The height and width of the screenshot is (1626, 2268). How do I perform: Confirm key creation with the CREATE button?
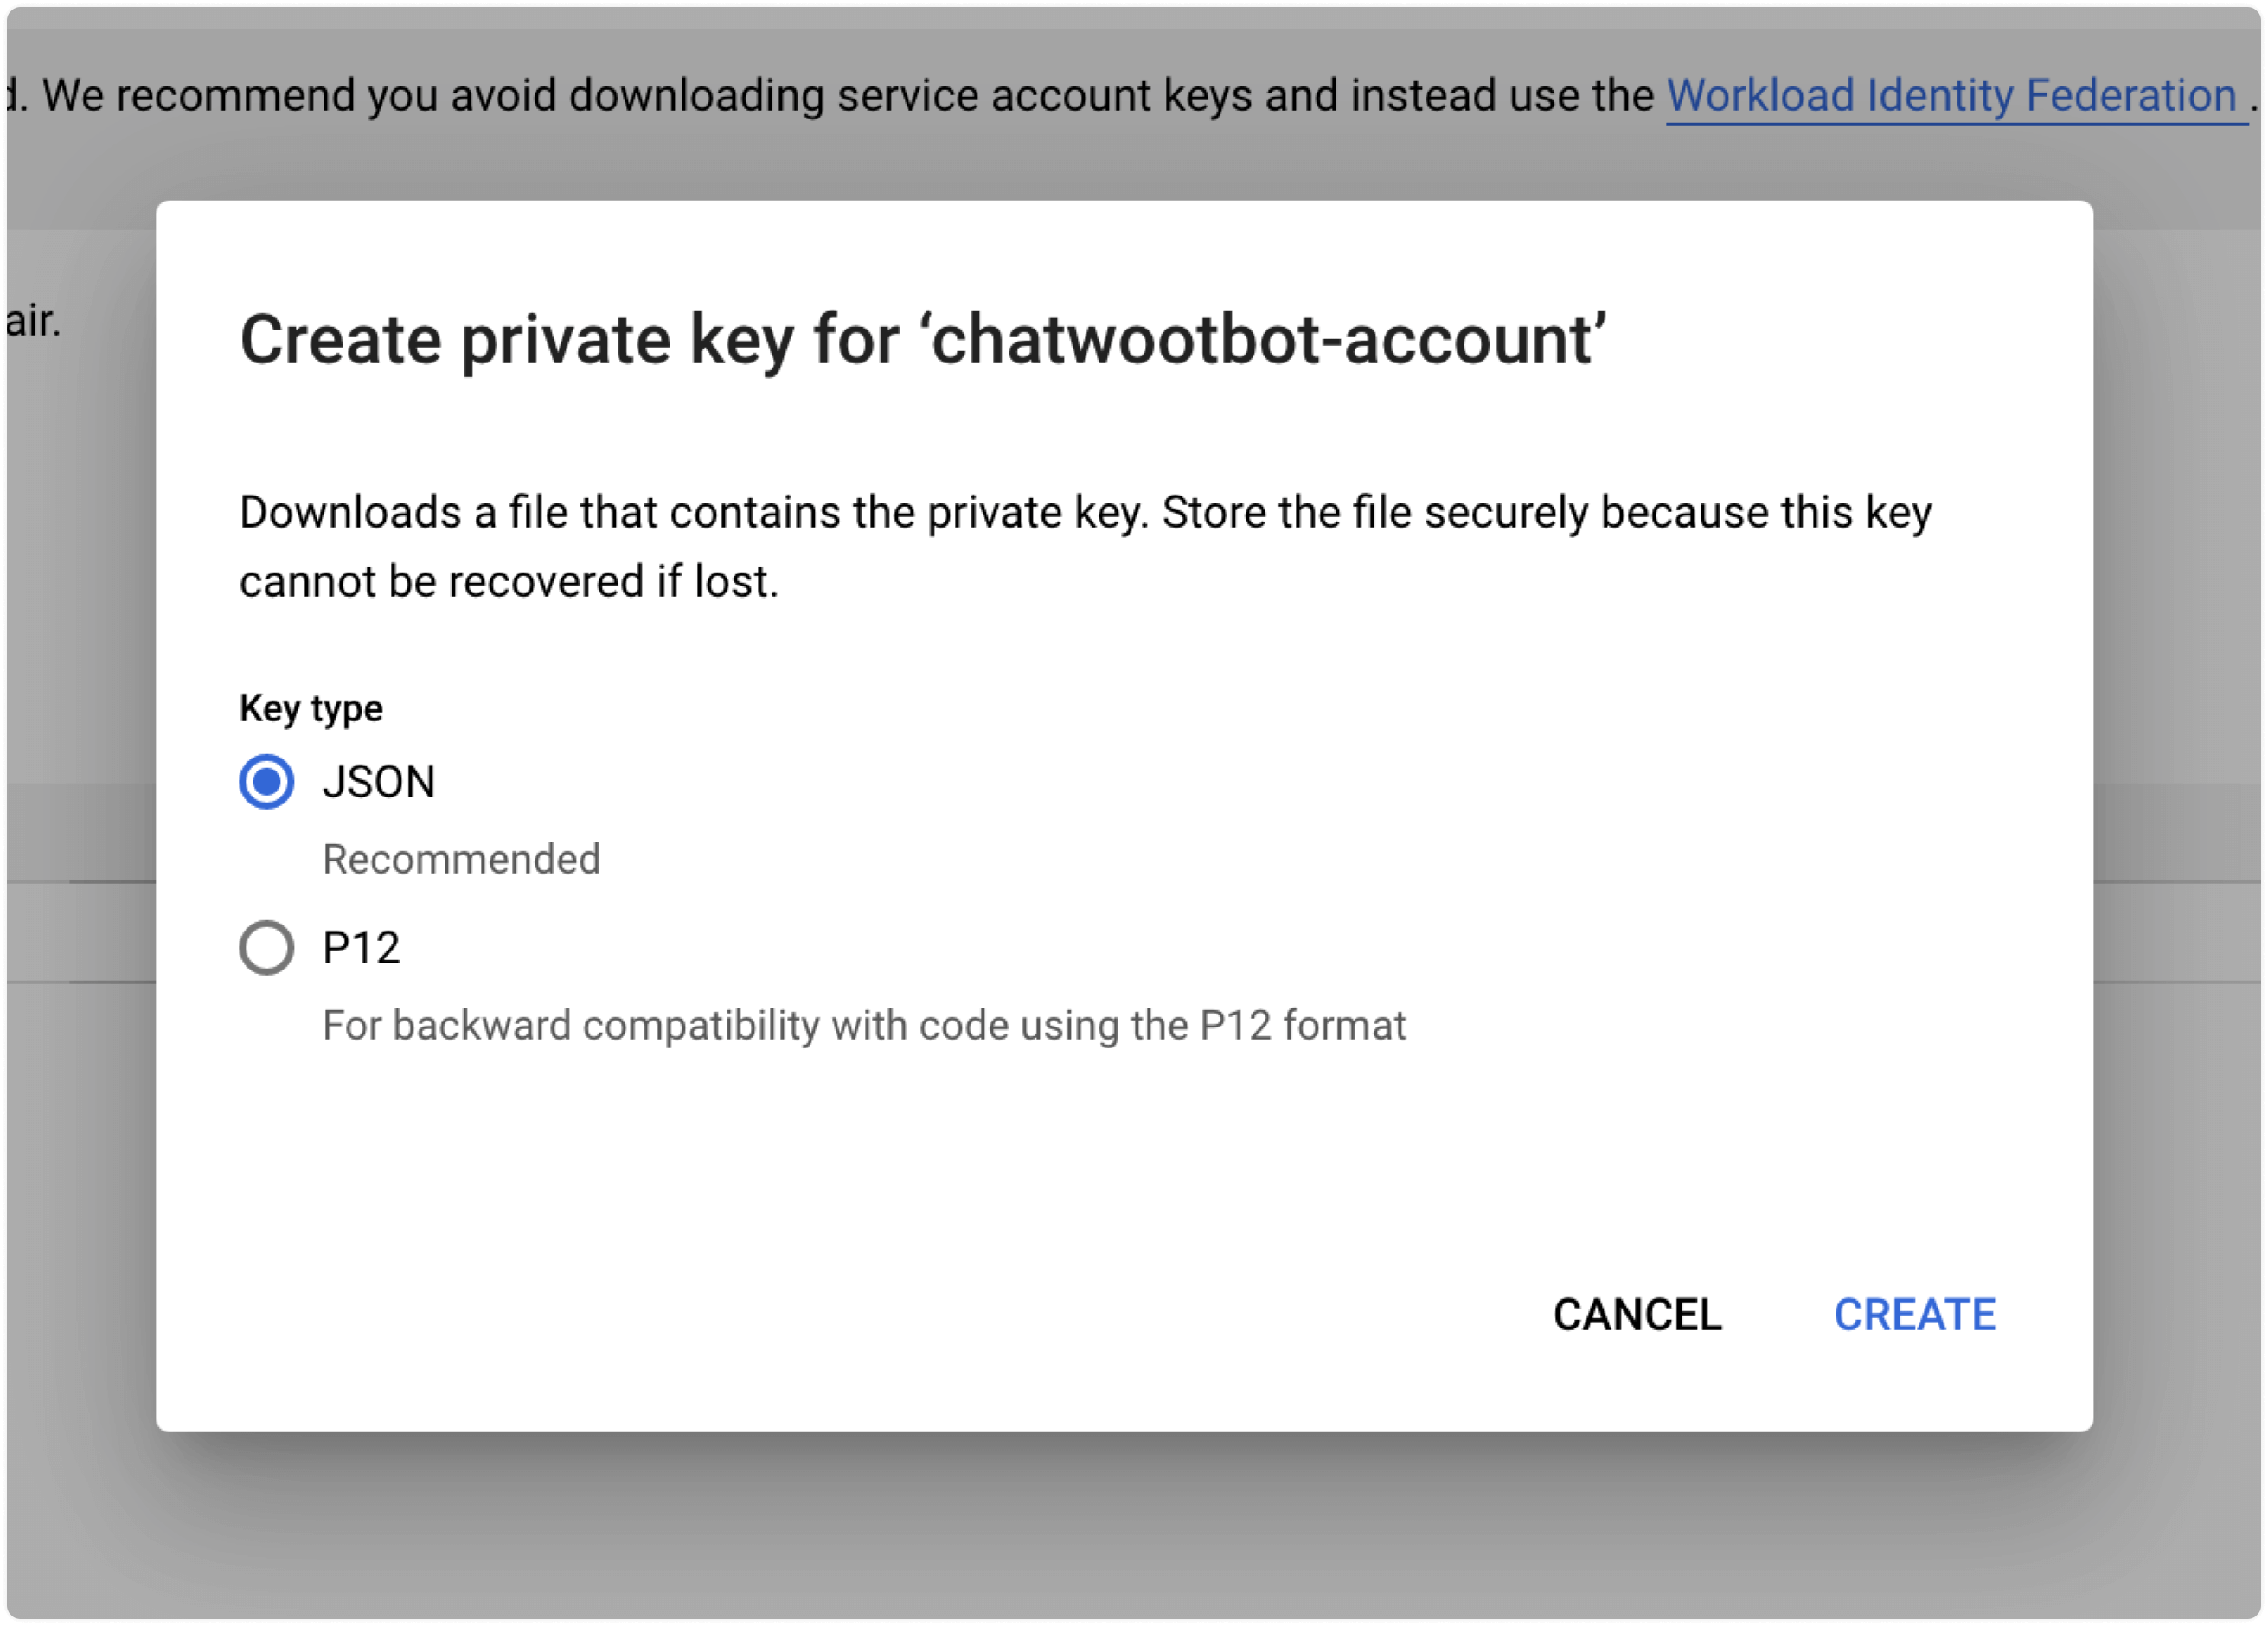[x=1914, y=1315]
